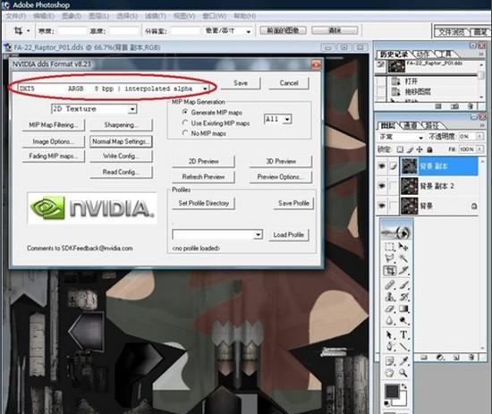Open the first menu (F) in menu bar

click(16, 16)
